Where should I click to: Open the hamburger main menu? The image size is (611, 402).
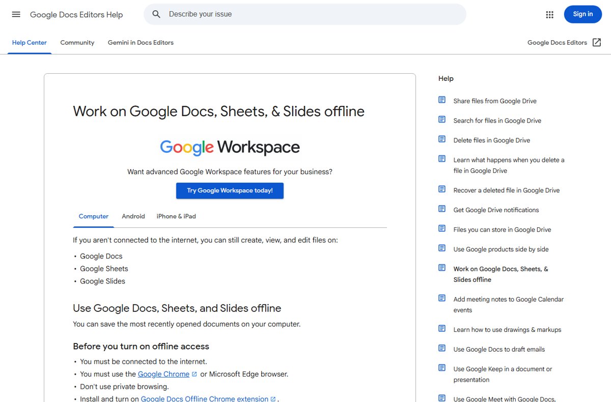[16, 14]
